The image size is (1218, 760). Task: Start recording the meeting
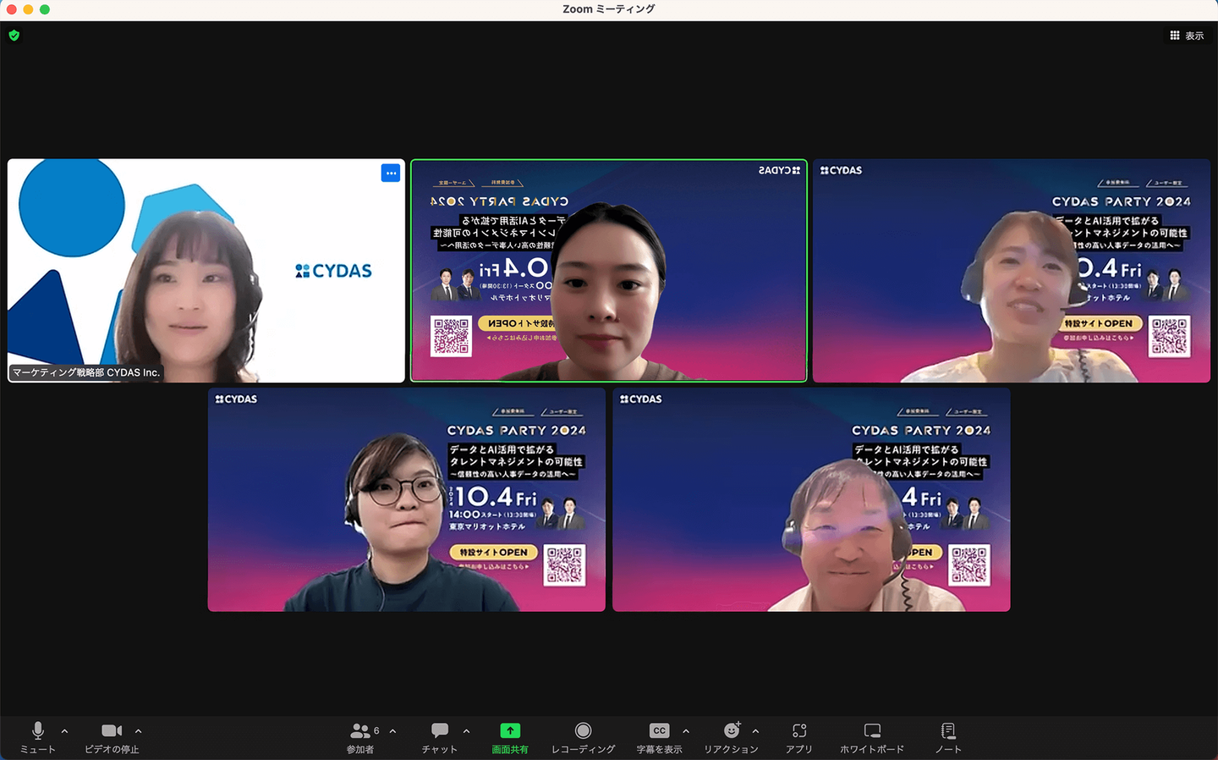(x=583, y=736)
